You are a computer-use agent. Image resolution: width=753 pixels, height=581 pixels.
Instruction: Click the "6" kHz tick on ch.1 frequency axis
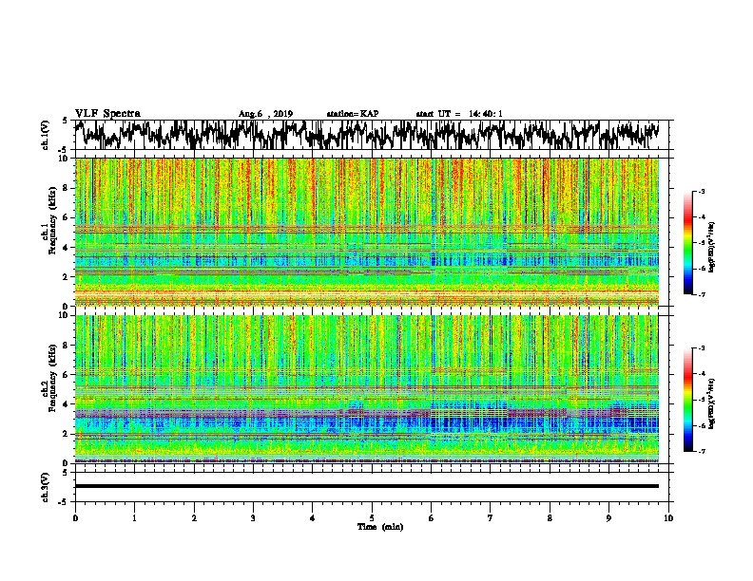coord(67,217)
